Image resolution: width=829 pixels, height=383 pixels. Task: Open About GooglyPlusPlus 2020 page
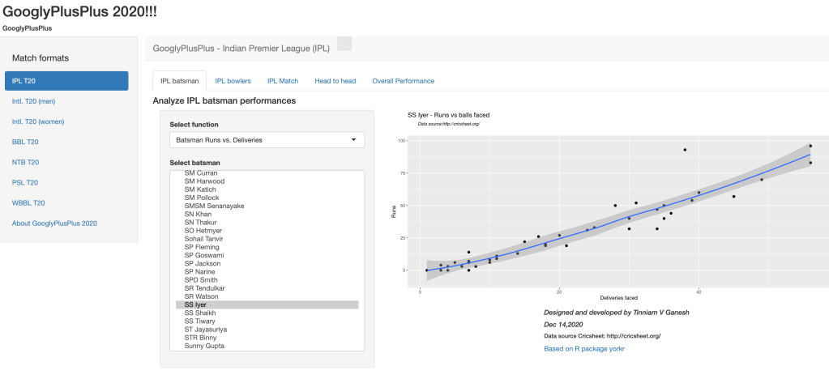tap(54, 223)
